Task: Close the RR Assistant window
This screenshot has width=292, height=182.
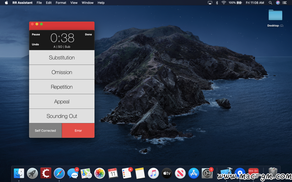Action: pos(32,24)
